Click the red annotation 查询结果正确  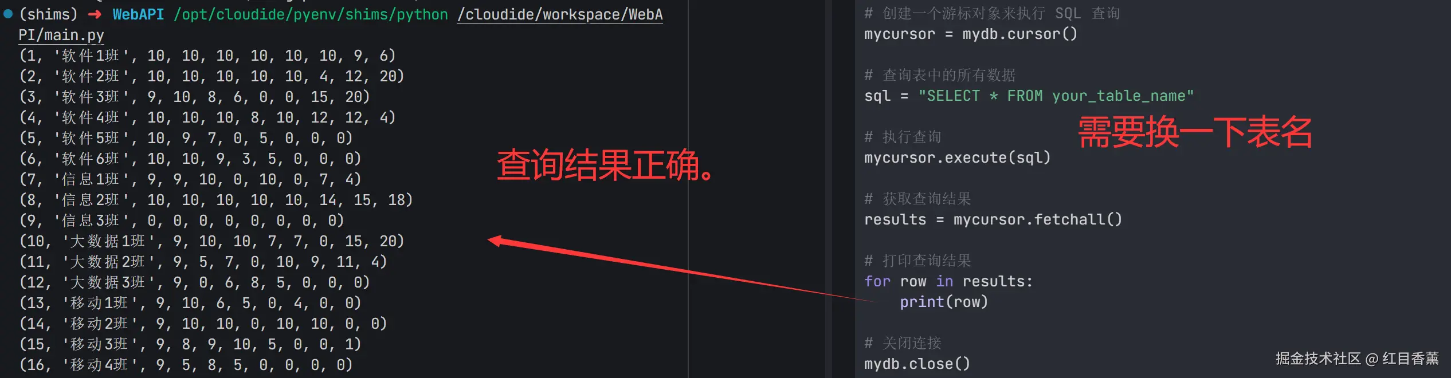tap(605, 166)
